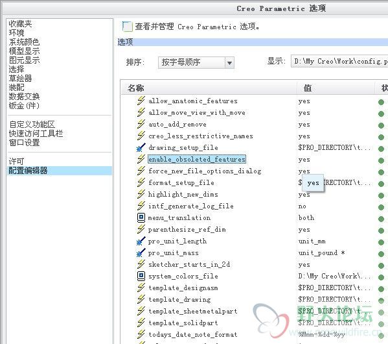Select the enable_obsoleted_features option name
388x344 pixels.
coord(197,159)
